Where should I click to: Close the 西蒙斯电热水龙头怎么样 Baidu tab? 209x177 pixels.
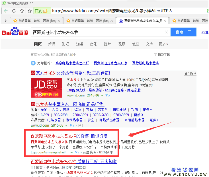[165, 21]
